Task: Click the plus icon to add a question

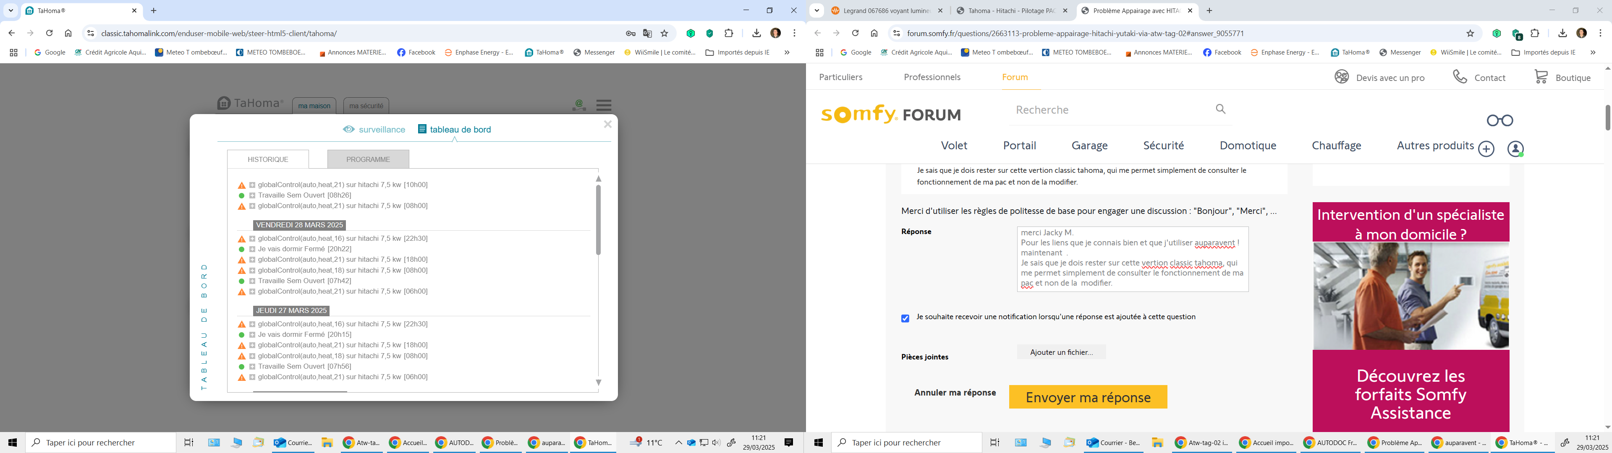Action: [1486, 149]
